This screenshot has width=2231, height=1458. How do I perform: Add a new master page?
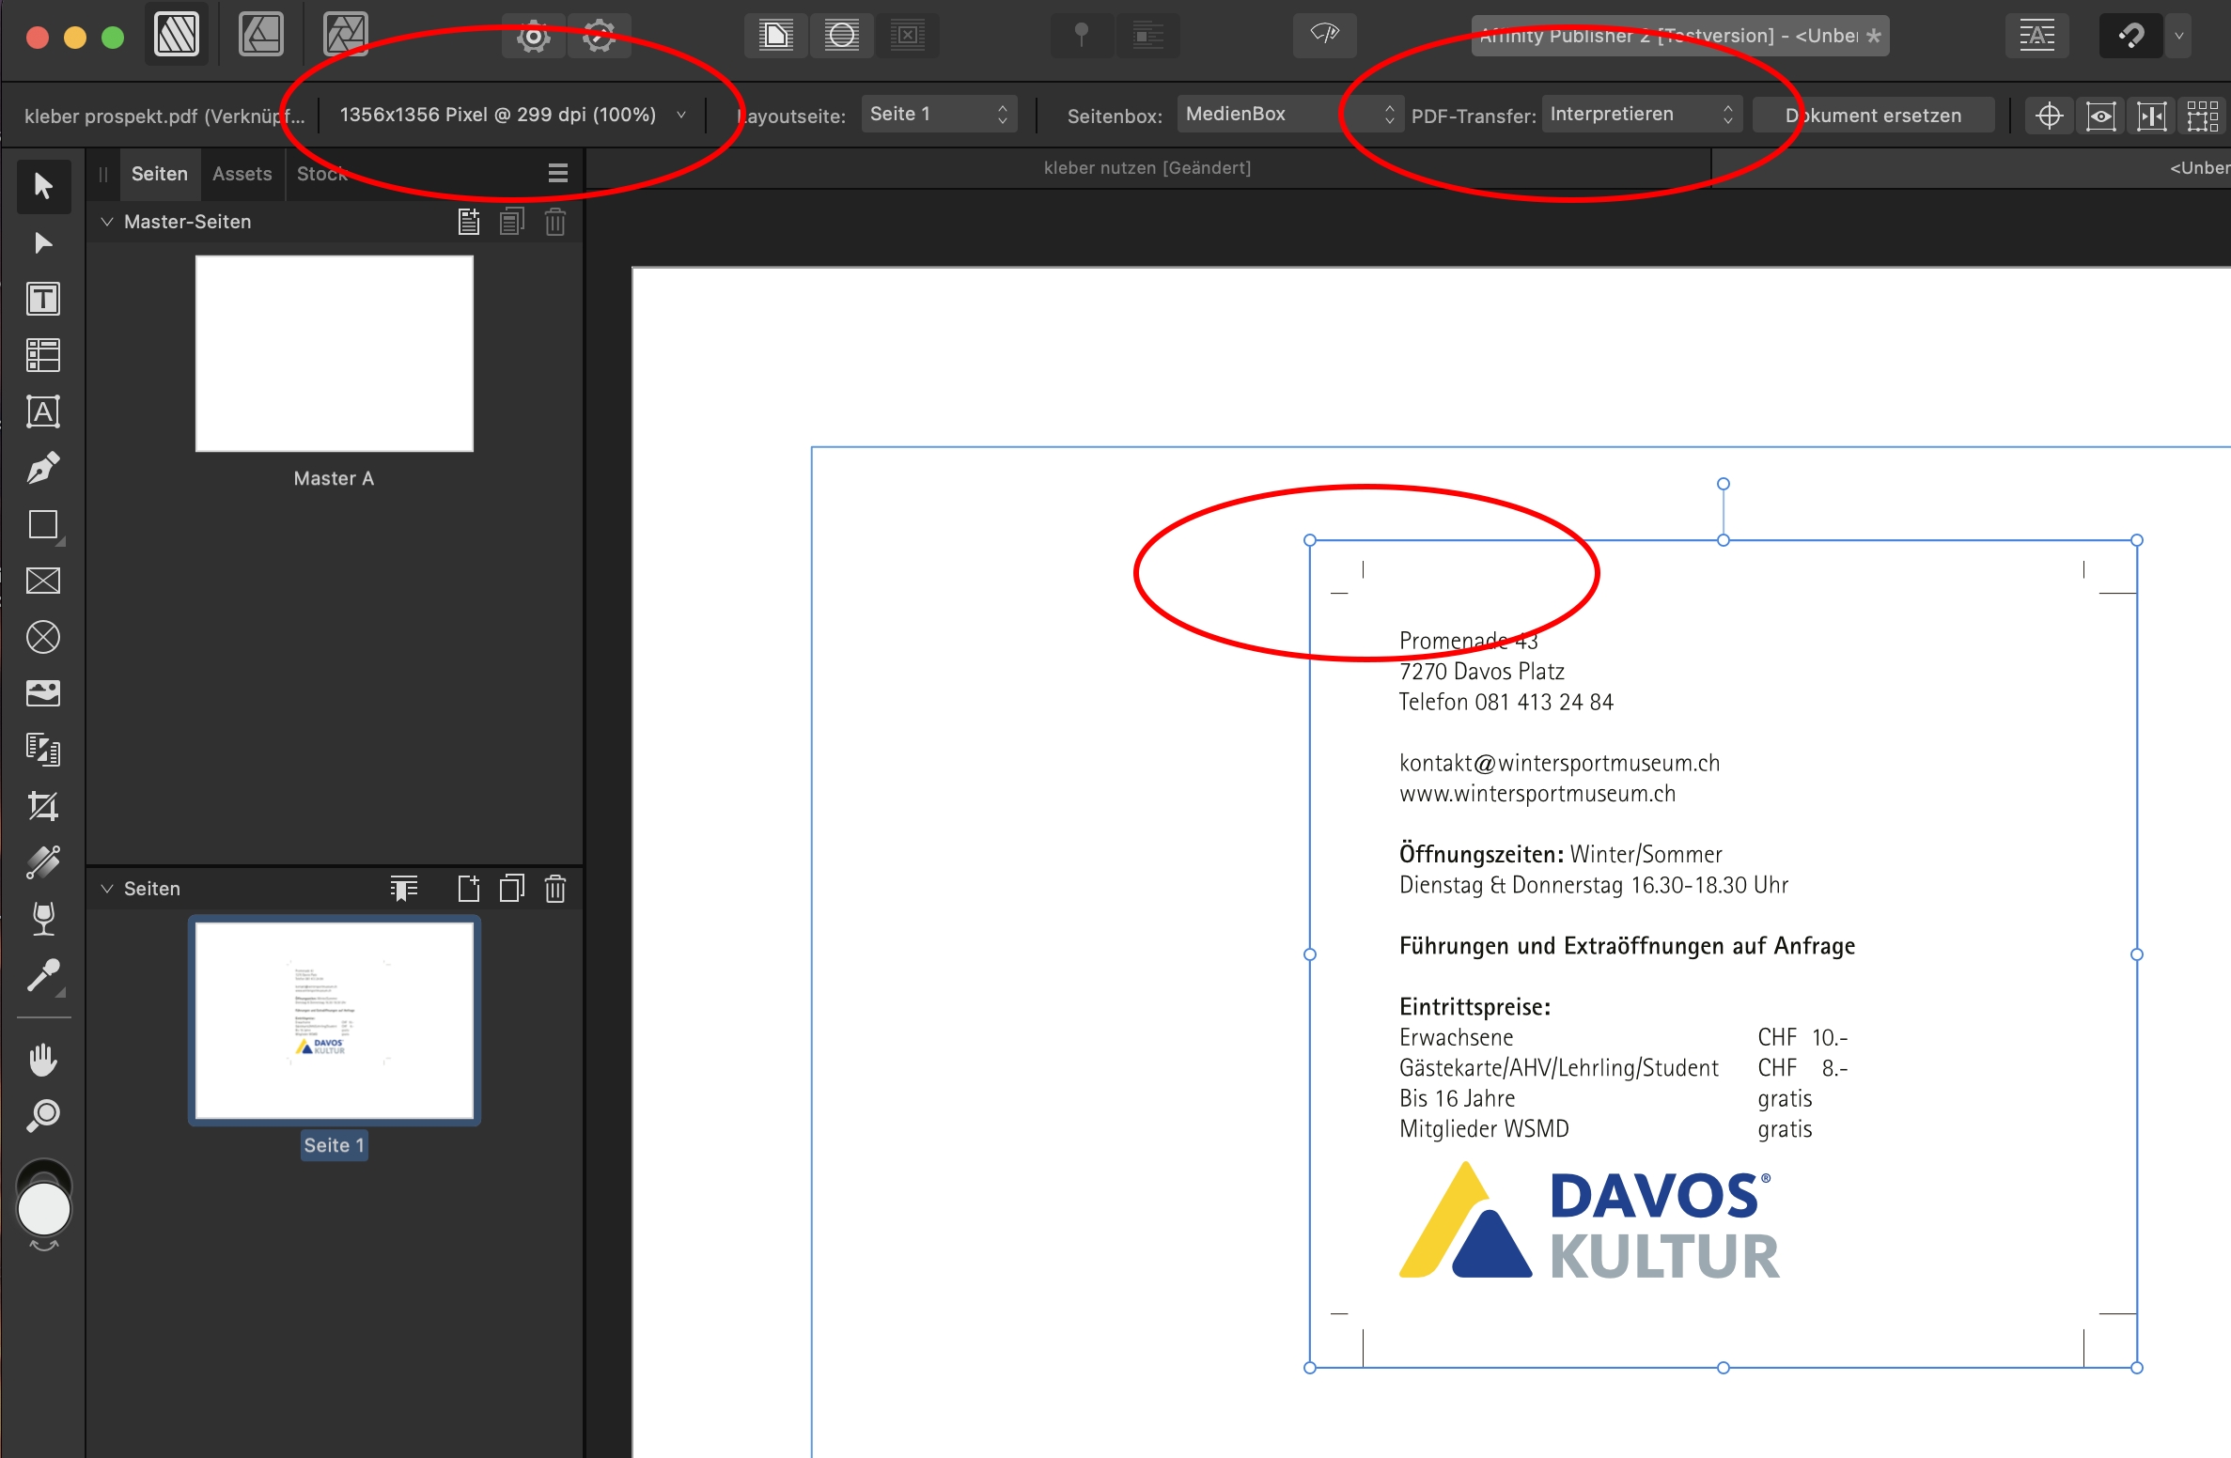pyautogui.click(x=468, y=222)
